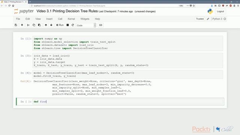Screen dimensions: 240x135
Task: Click the pencil edit mode indicator
Action: coord(208,19)
